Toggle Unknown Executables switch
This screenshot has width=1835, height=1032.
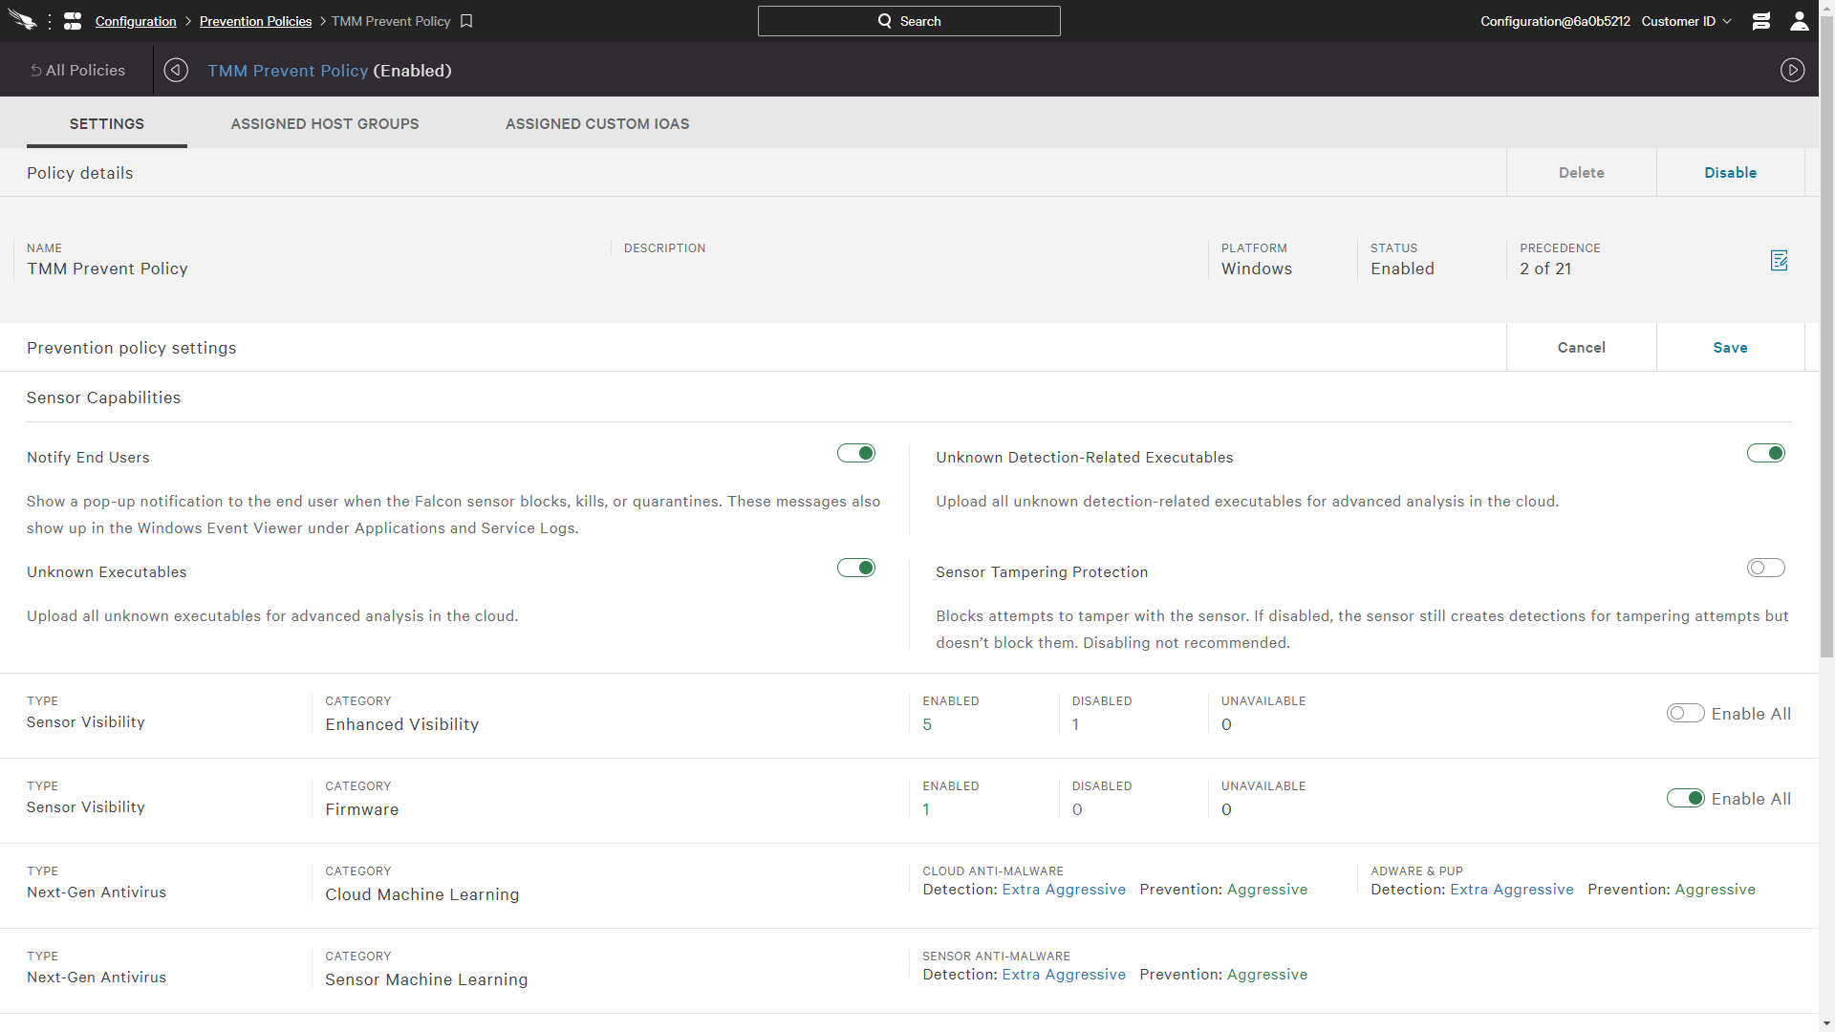click(x=856, y=568)
